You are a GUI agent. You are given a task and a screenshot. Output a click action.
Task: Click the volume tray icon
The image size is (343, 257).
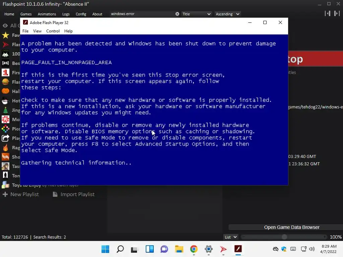312,249
